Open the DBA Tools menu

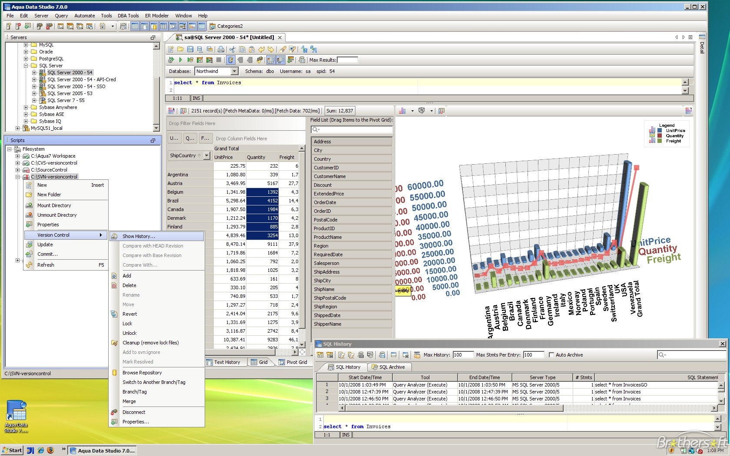(x=128, y=16)
